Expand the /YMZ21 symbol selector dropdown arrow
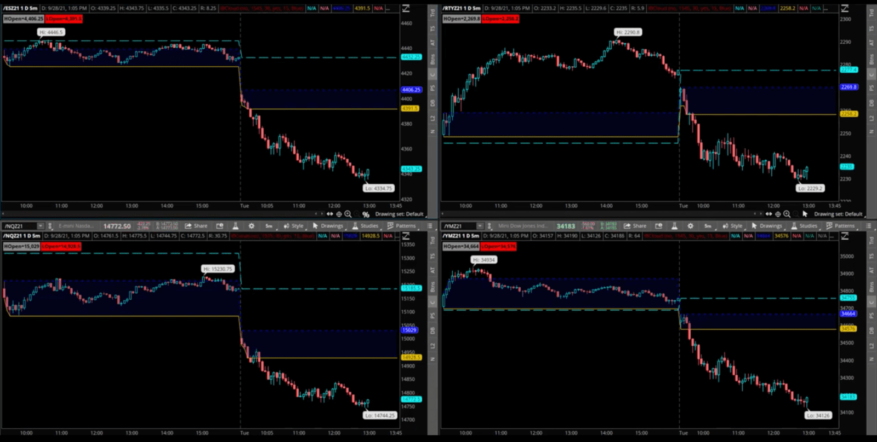The width and height of the screenshot is (877, 442). (x=480, y=226)
